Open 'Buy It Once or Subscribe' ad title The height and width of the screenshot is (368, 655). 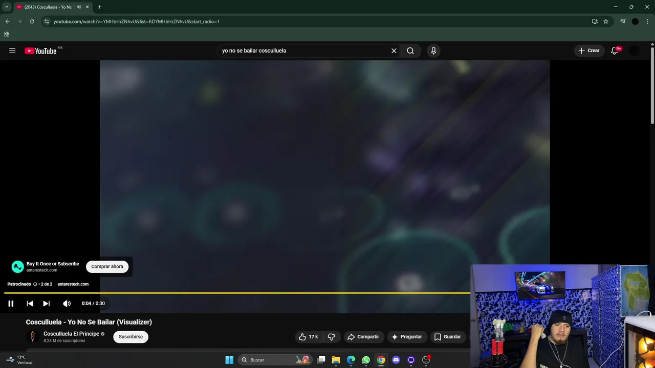point(53,264)
